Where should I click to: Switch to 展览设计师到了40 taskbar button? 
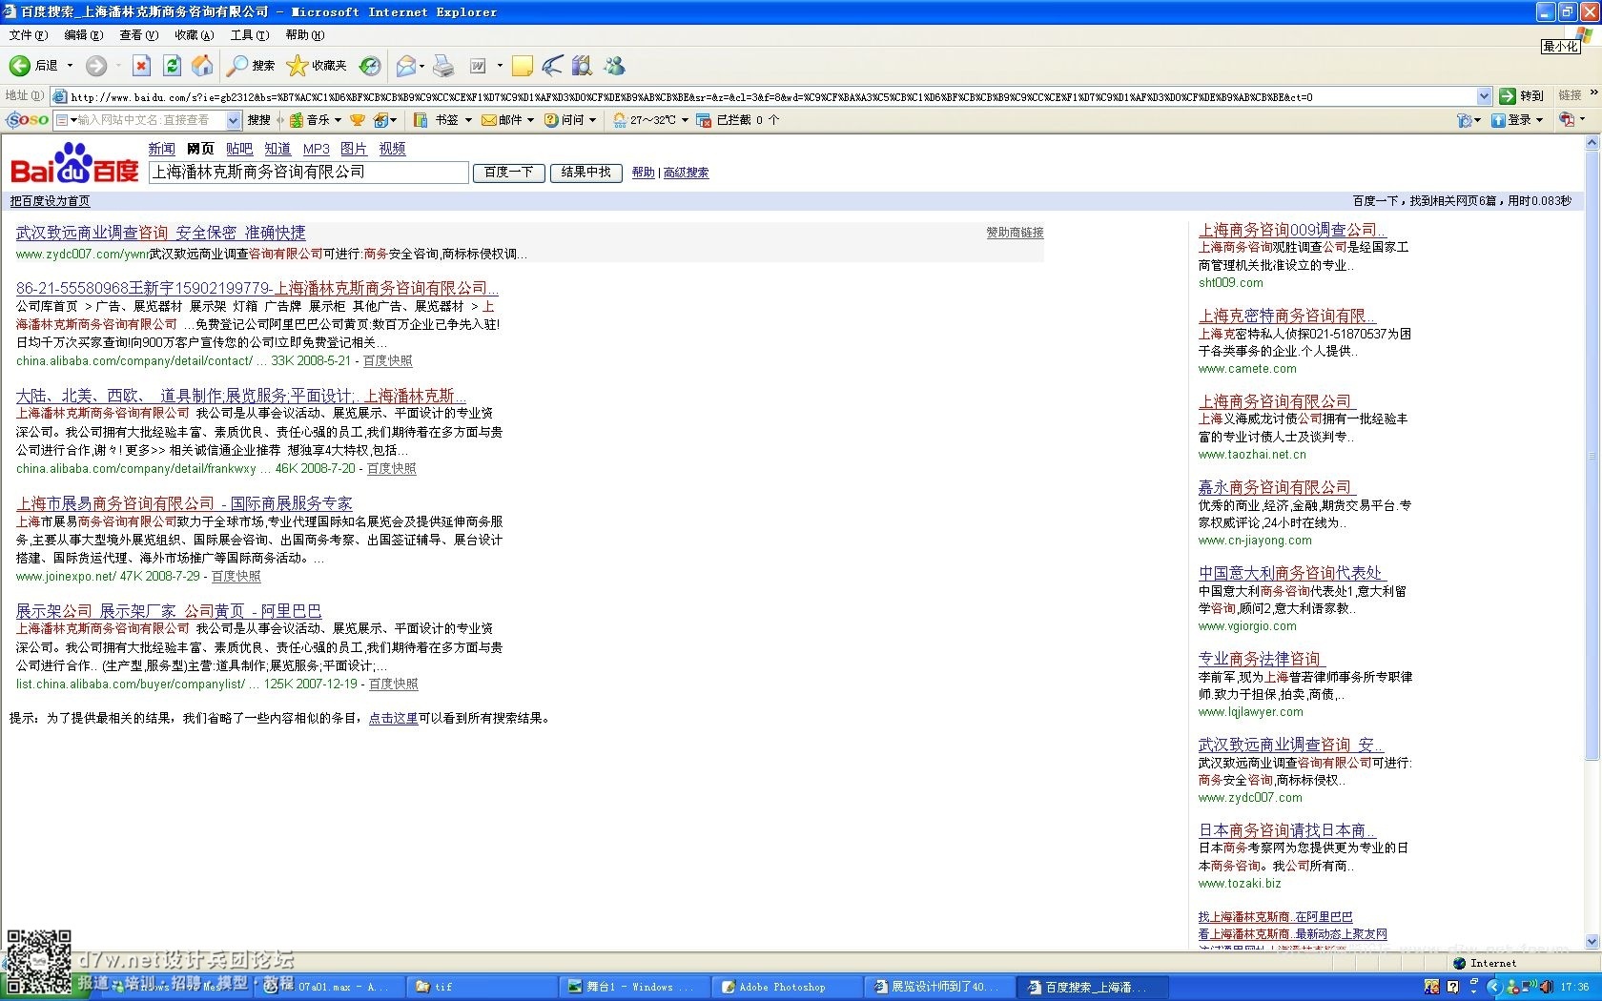(939, 987)
